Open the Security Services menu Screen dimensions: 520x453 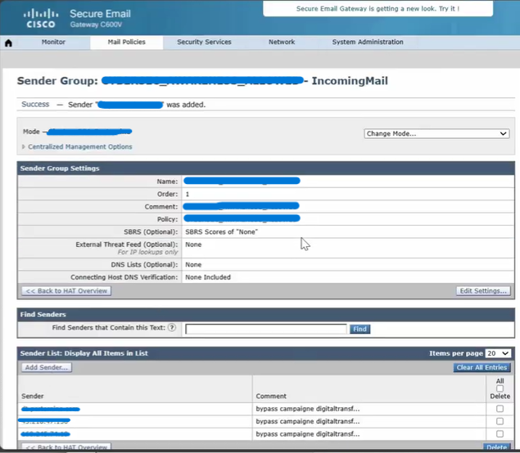[x=204, y=43]
